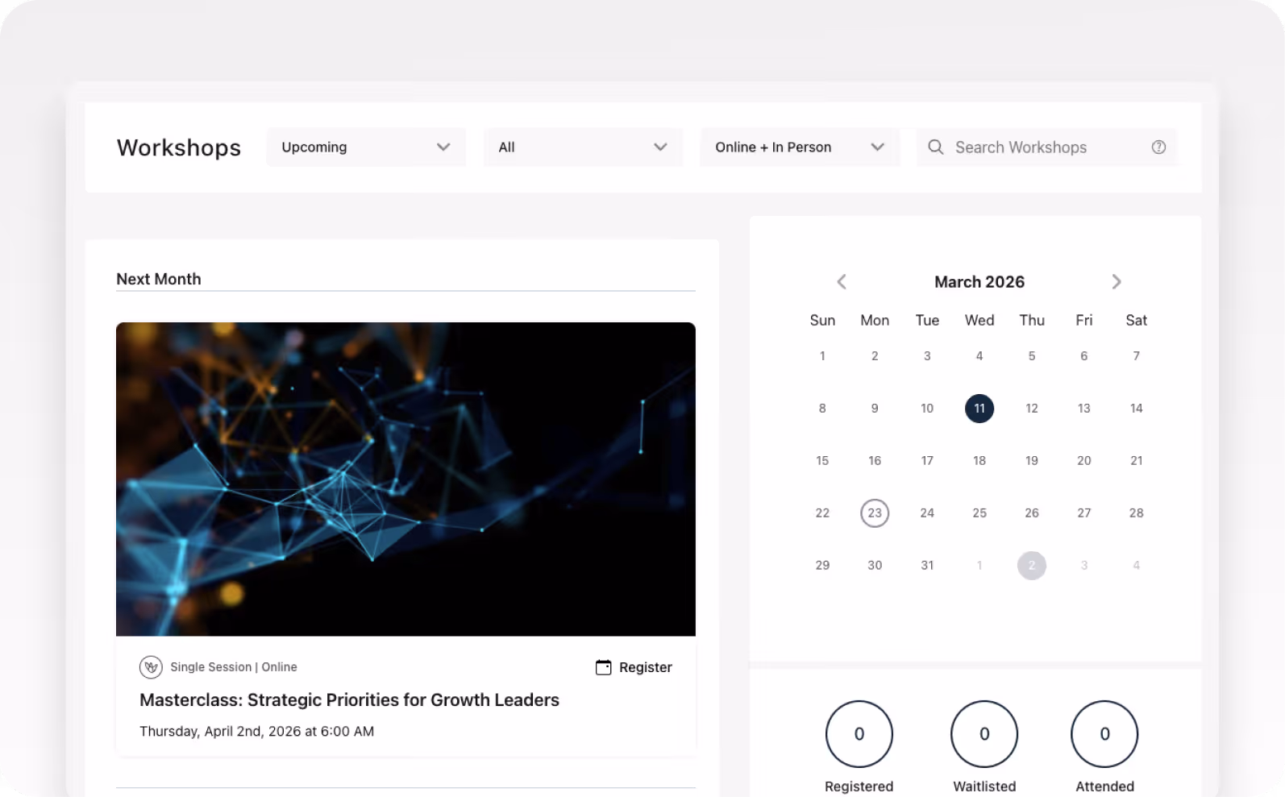Image resolution: width=1285 pixels, height=797 pixels.
Task: Choose March 31 on the calendar
Action: click(x=927, y=566)
